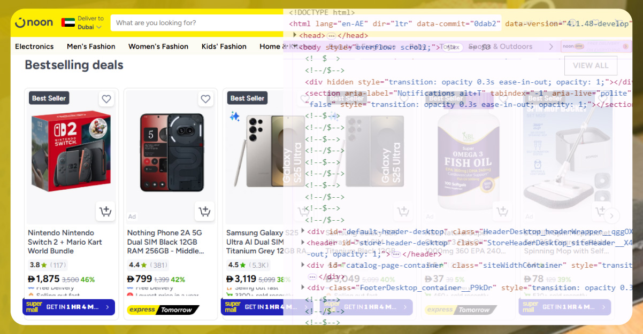Screen dimensions: 643x334
Task: Expand the catalog-page-container div node
Action: click(303, 265)
